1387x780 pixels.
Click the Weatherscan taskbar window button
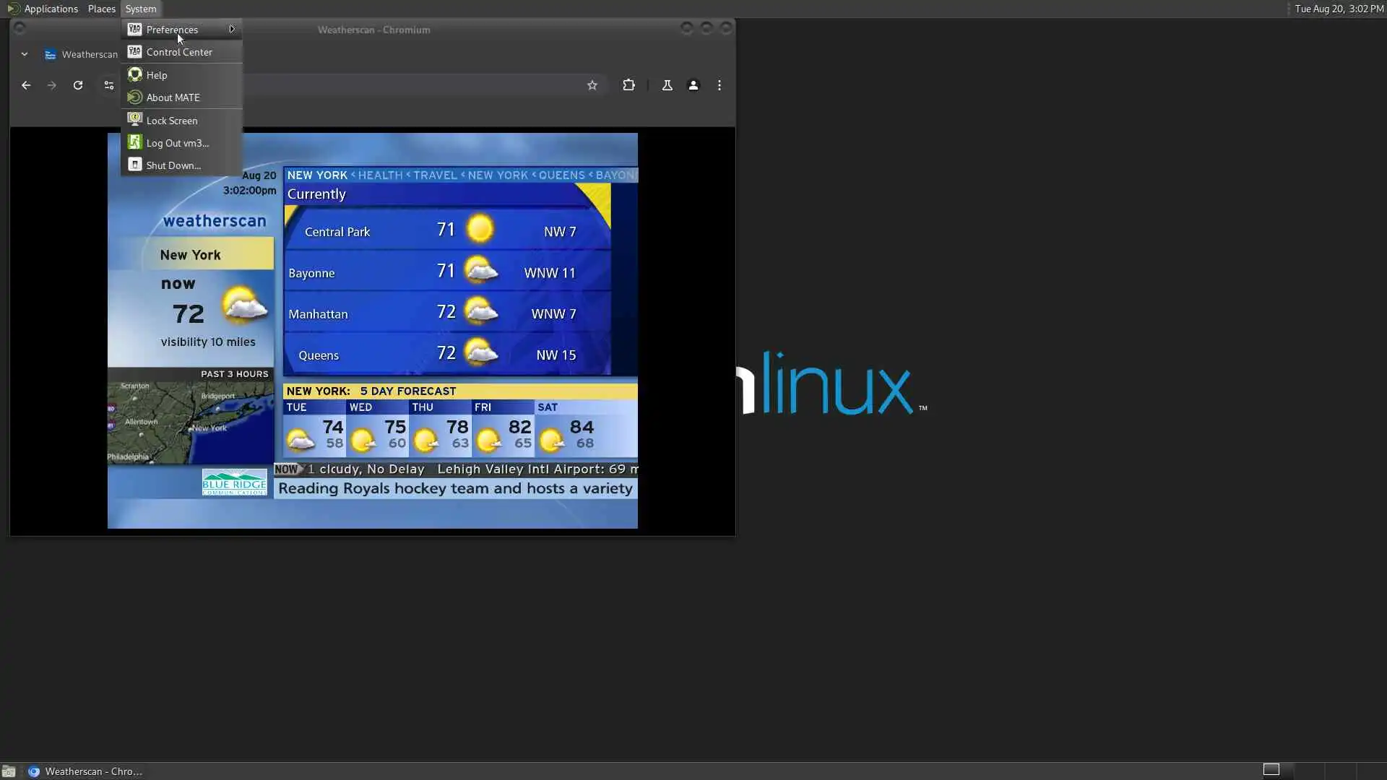click(x=87, y=771)
